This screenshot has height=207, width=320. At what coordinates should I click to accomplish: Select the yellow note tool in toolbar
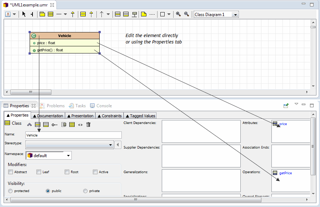(x=144, y=14)
